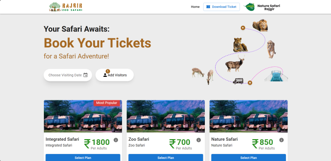331x161 pixels.
Task: Click the Zoo Safari card image
Action: click(x=166, y=116)
